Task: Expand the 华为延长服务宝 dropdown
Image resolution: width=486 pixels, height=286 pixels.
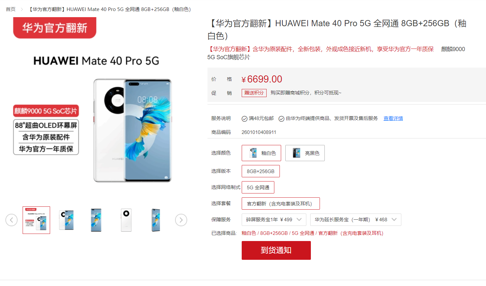Action: (x=356, y=220)
